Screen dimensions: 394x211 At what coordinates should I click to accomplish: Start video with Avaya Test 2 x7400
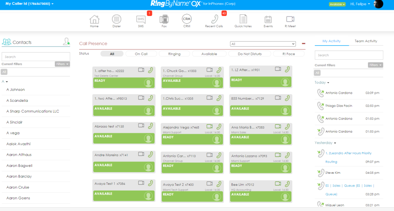[x=210, y=184]
